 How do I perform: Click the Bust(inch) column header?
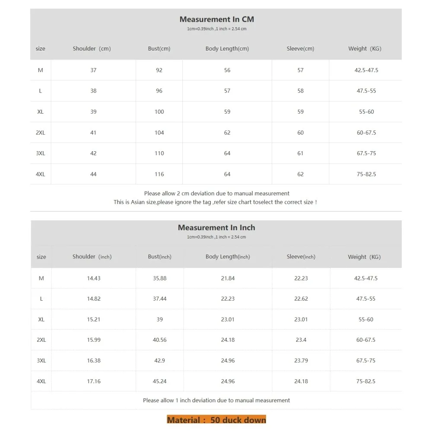click(159, 257)
